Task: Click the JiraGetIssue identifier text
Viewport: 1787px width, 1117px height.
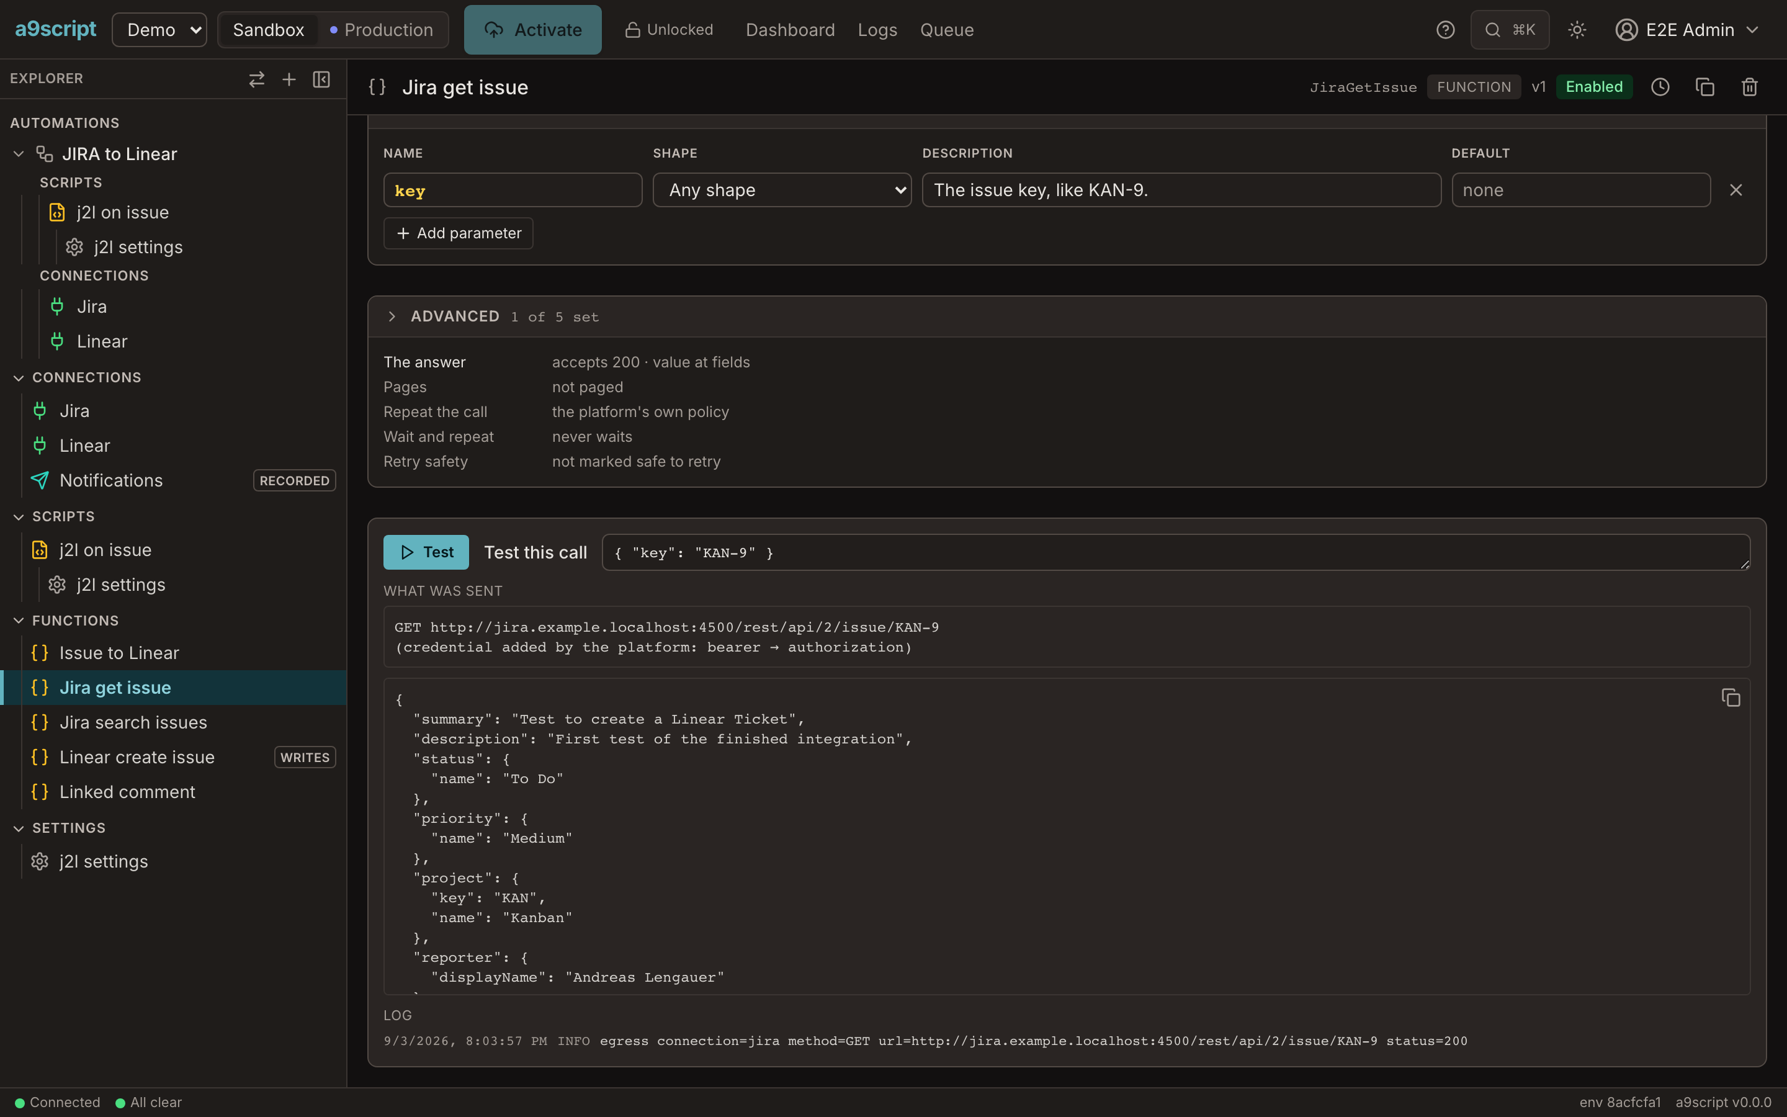Action: pos(1363,87)
